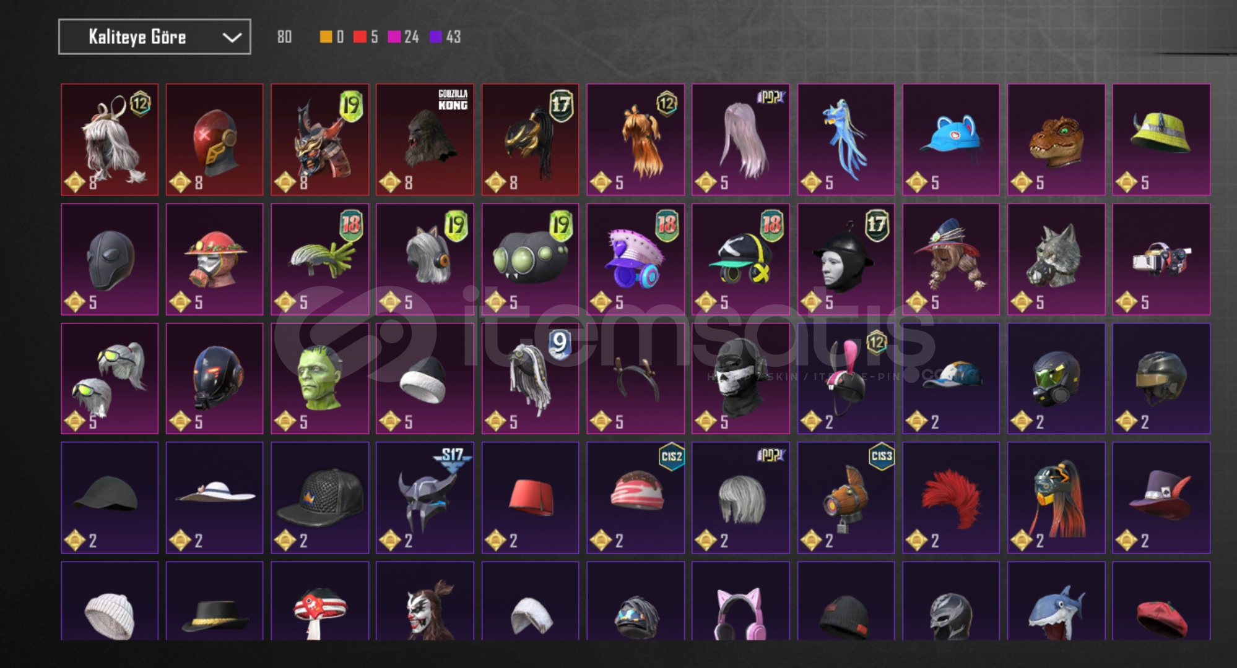Pick the skull-print ghost balaclava

(x=740, y=379)
